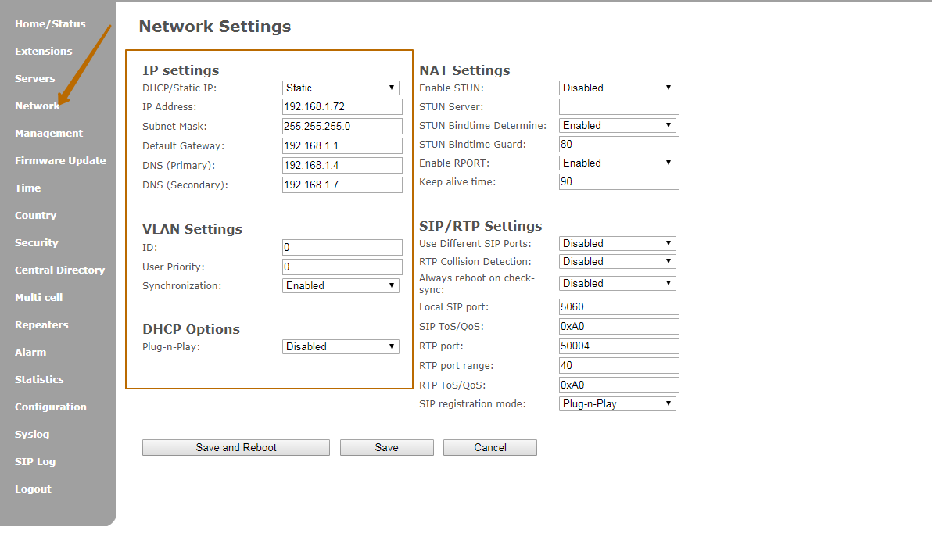Click the IP Address field

point(342,106)
